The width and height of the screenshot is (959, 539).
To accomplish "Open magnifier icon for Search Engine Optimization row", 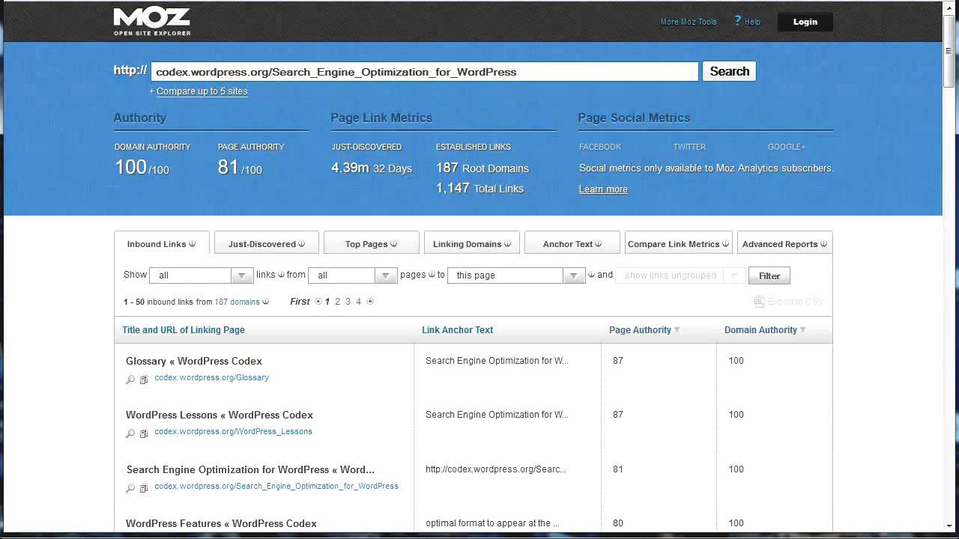I will tap(130, 488).
